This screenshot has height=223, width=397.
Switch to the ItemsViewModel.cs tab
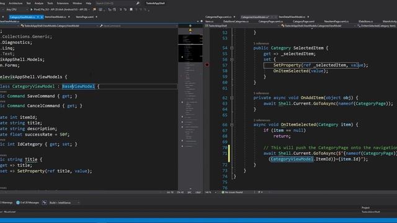[55, 17]
